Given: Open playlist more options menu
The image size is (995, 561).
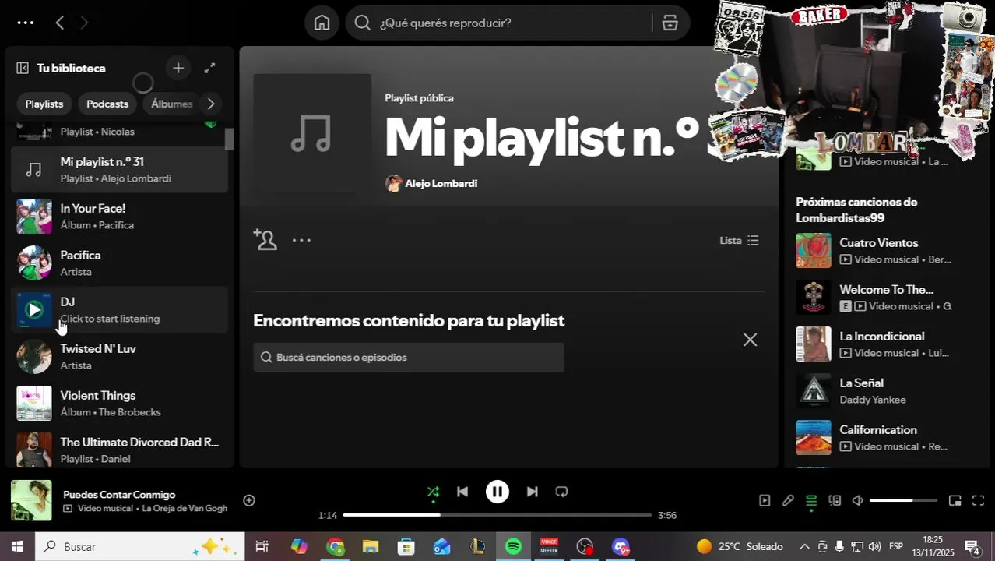Looking at the screenshot, I should [x=301, y=240].
